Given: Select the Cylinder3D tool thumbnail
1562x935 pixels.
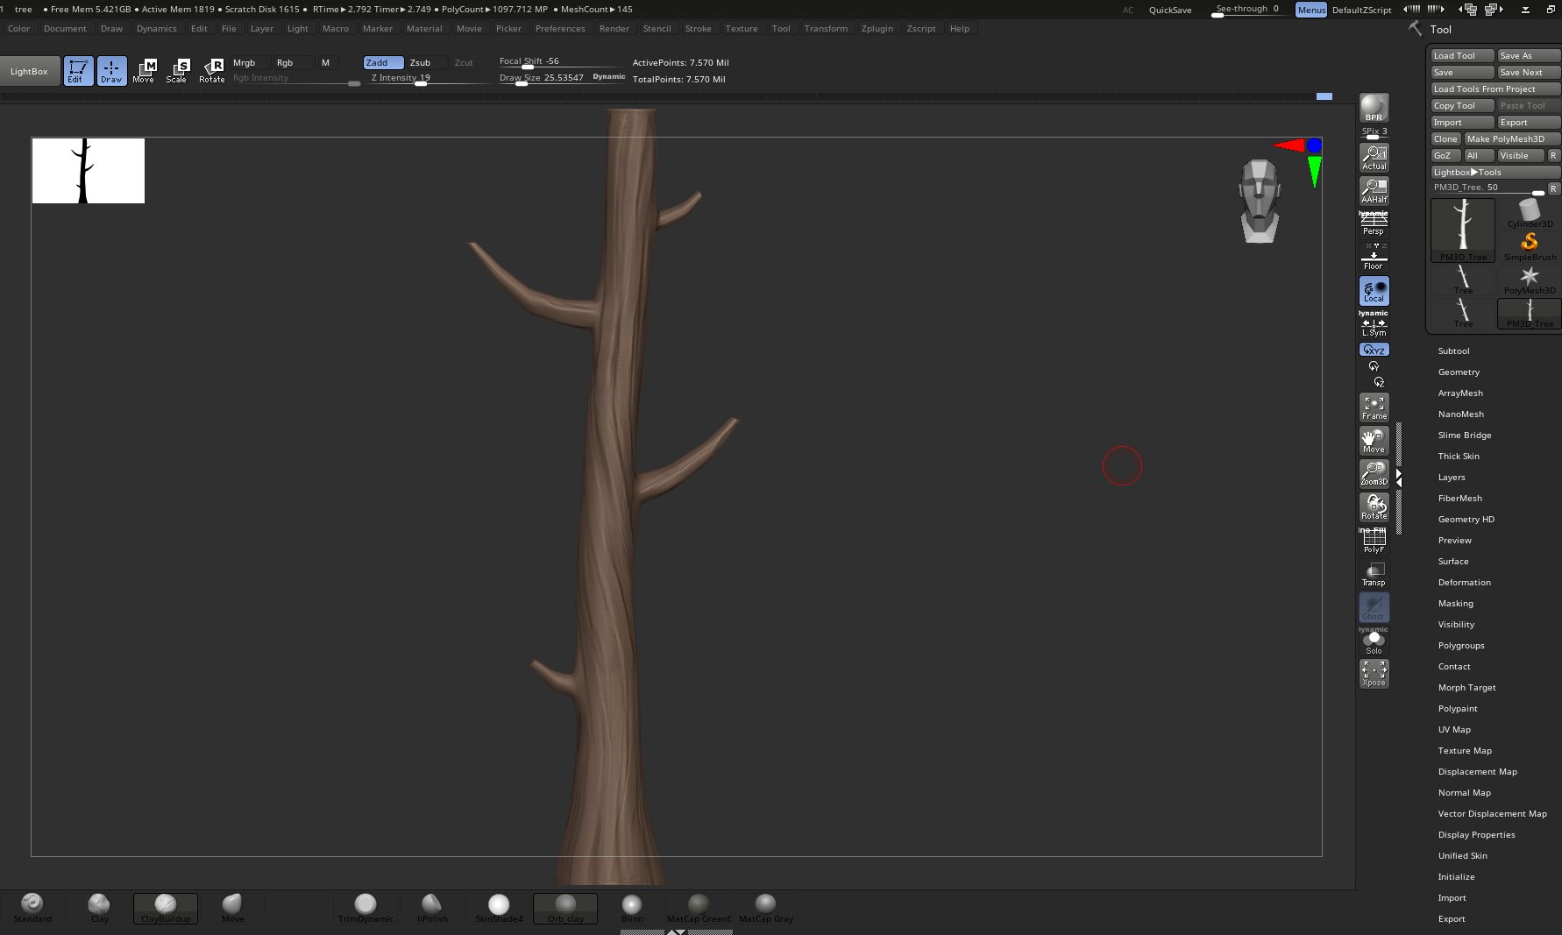Looking at the screenshot, I should [1530, 213].
